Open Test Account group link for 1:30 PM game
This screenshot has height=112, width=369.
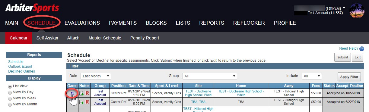100,93
